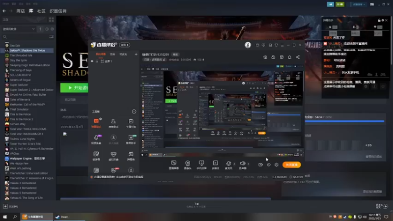Image resolution: width=393 pixels, height=221 pixels.
Task: Open Steam Big Picture mode icon
Action: point(372,4)
